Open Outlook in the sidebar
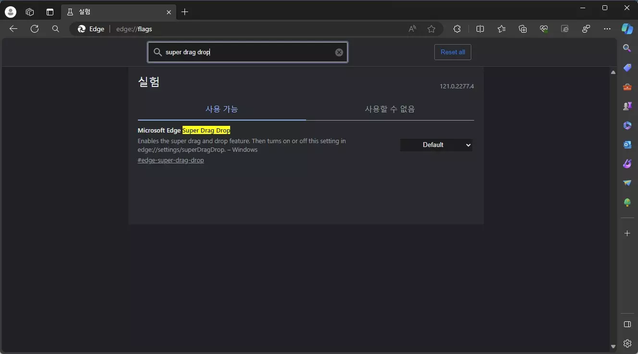 tap(627, 144)
